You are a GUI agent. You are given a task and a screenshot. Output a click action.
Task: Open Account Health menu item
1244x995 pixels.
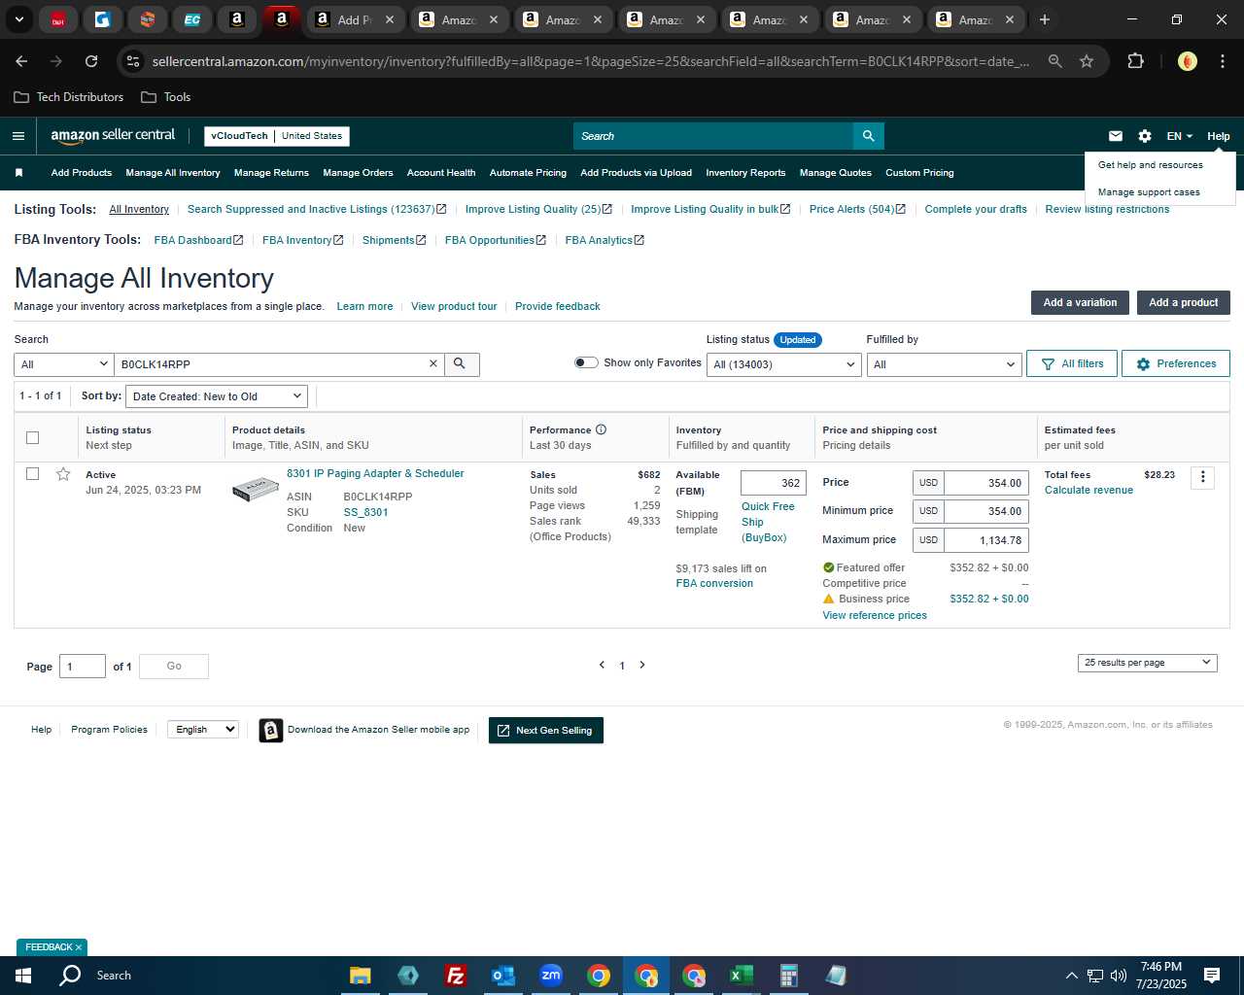[441, 173]
